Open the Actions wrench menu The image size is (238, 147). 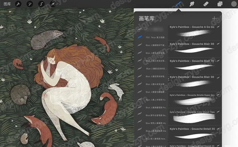pyautogui.click(x=18, y=4)
